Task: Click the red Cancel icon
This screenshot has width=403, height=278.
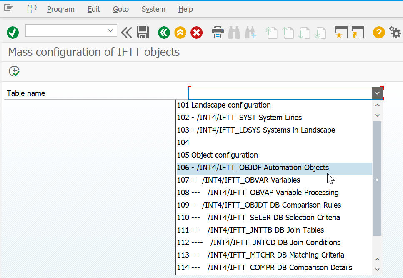Action: (x=196, y=32)
